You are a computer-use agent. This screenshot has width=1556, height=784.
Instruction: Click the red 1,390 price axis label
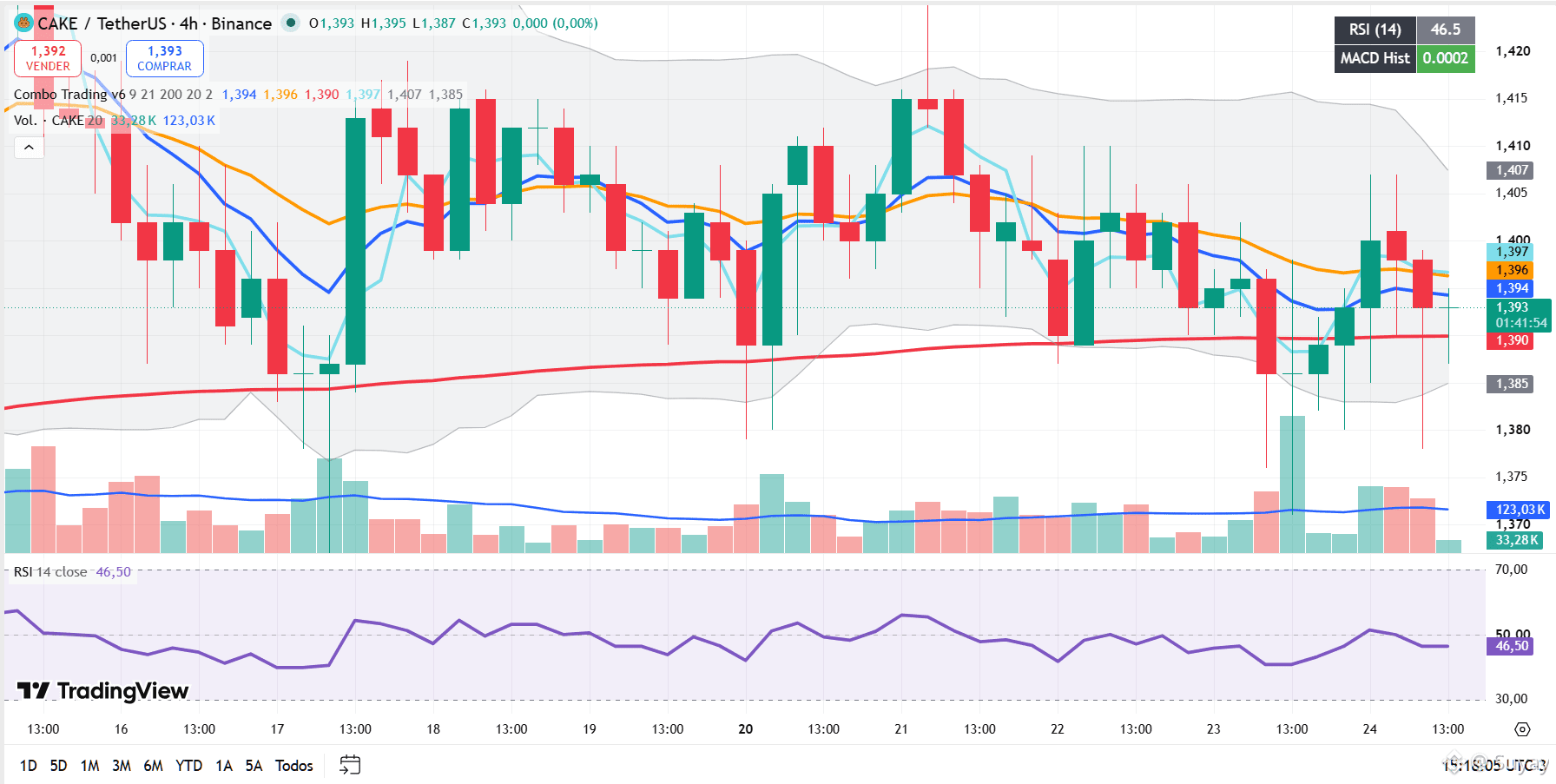[x=1512, y=340]
